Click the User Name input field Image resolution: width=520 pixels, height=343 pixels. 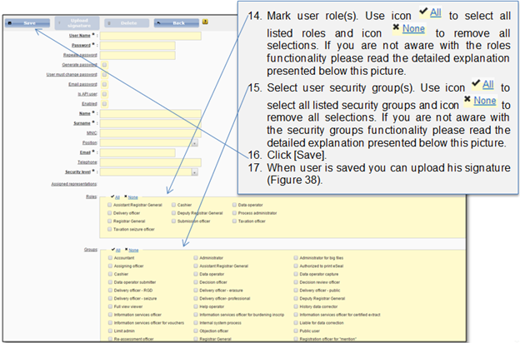pos(150,36)
